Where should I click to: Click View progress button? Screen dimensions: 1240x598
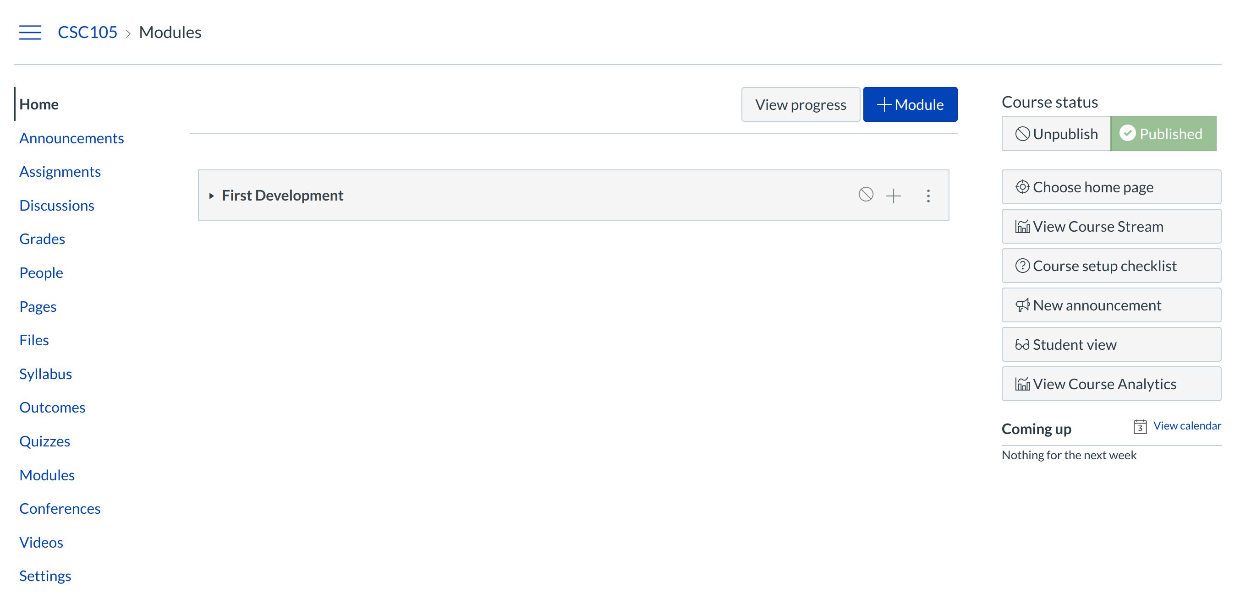click(x=800, y=104)
